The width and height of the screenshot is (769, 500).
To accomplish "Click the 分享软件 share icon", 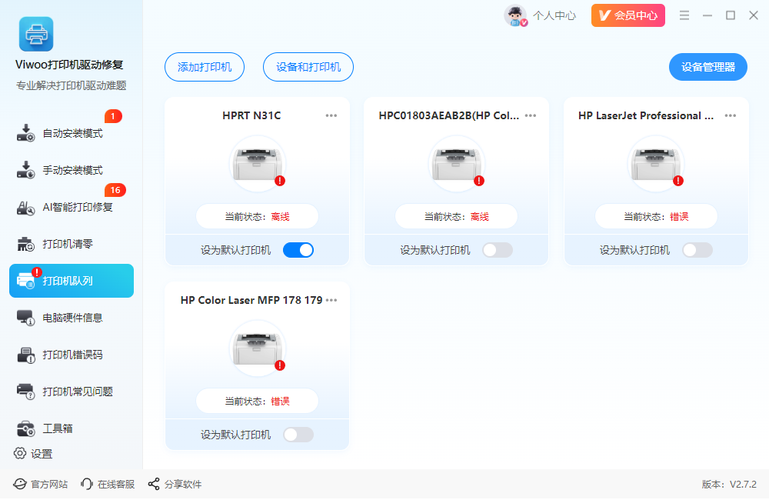I will click(x=154, y=485).
